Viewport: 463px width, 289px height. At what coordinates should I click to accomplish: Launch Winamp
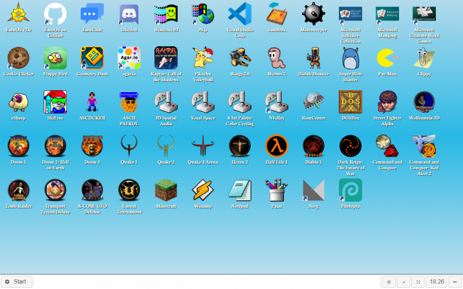(203, 190)
